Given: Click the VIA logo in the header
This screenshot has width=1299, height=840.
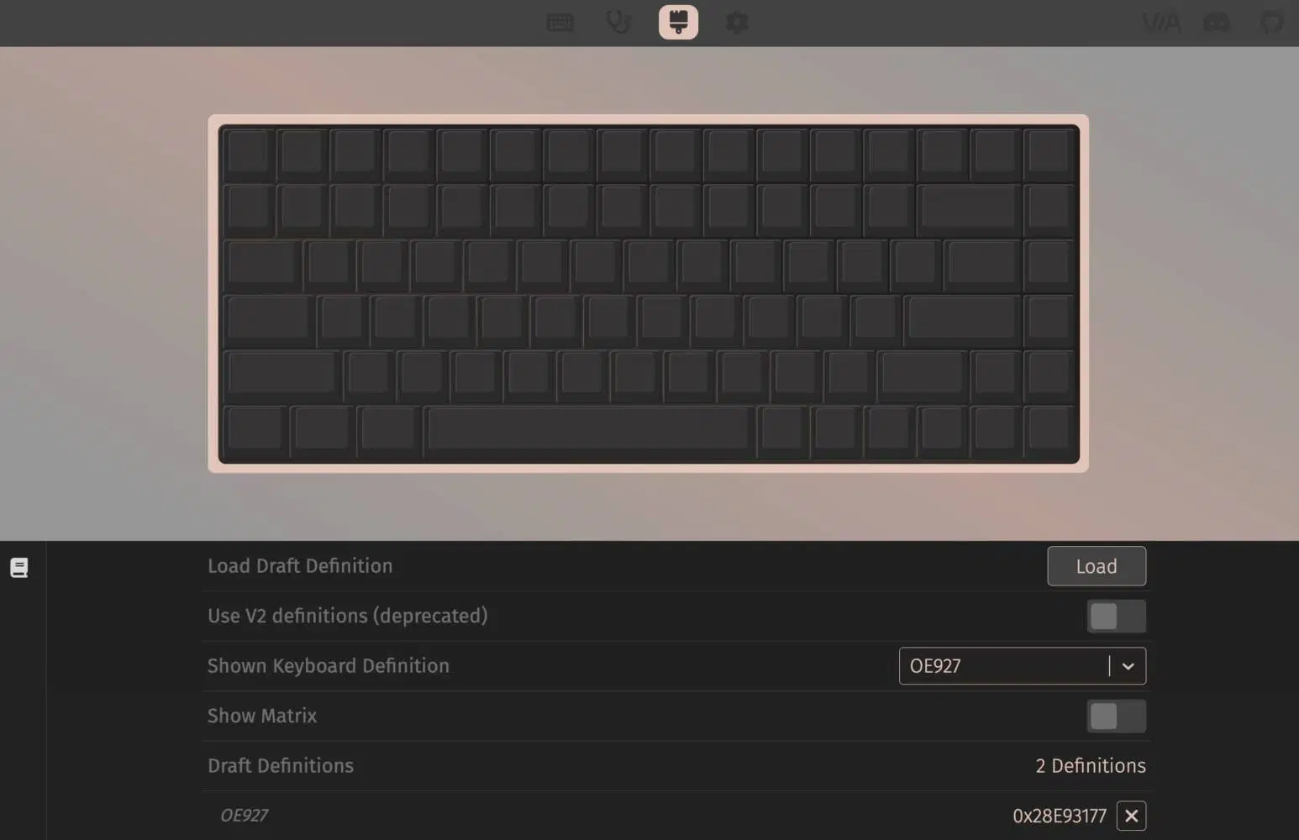Looking at the screenshot, I should pos(1161,23).
